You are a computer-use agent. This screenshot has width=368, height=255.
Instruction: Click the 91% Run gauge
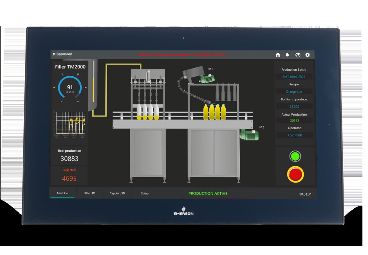[69, 87]
